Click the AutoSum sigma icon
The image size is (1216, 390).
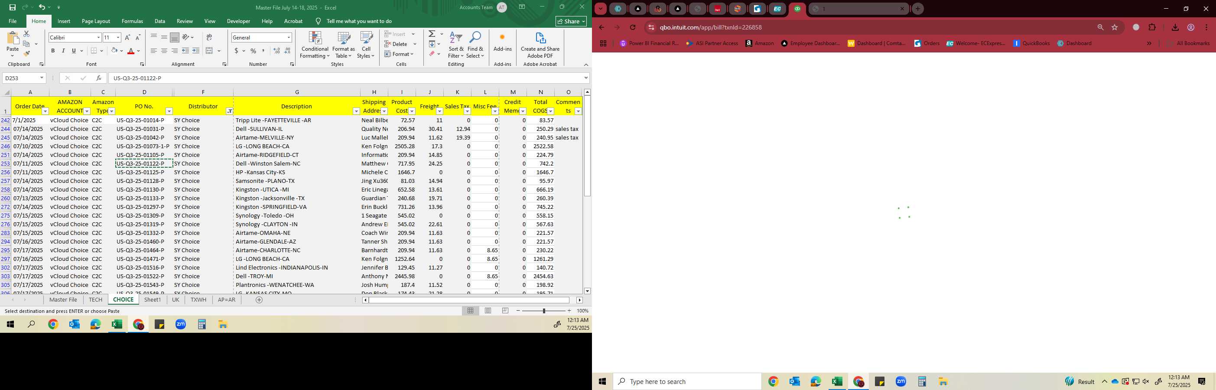tap(432, 34)
